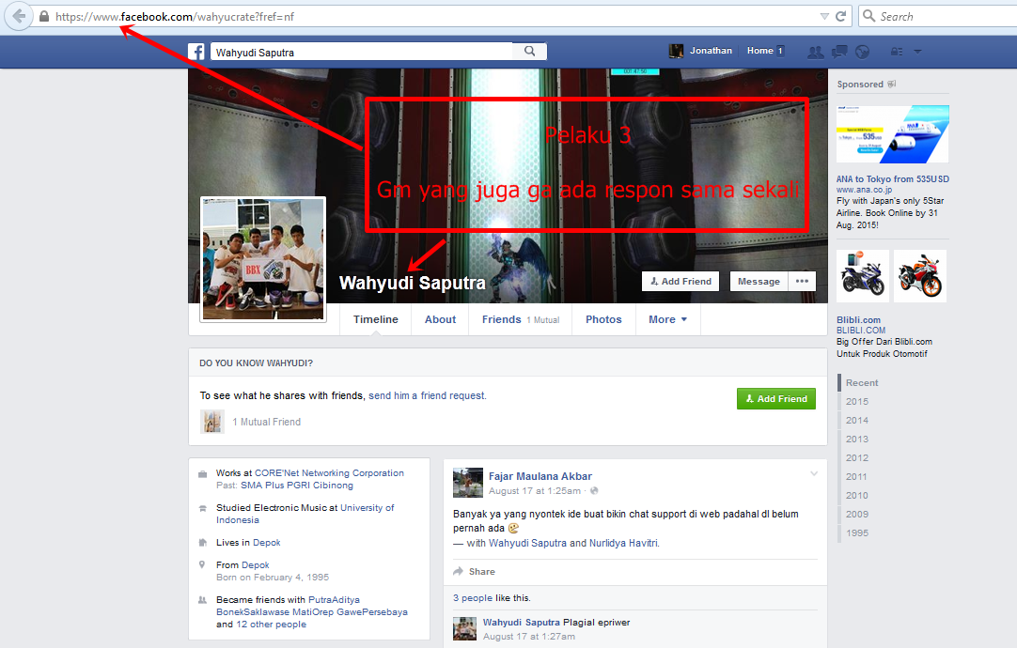Viewport: 1017px width, 648px height.
Task: Open Wahyudi Saputra's profile picture
Action: [x=263, y=259]
